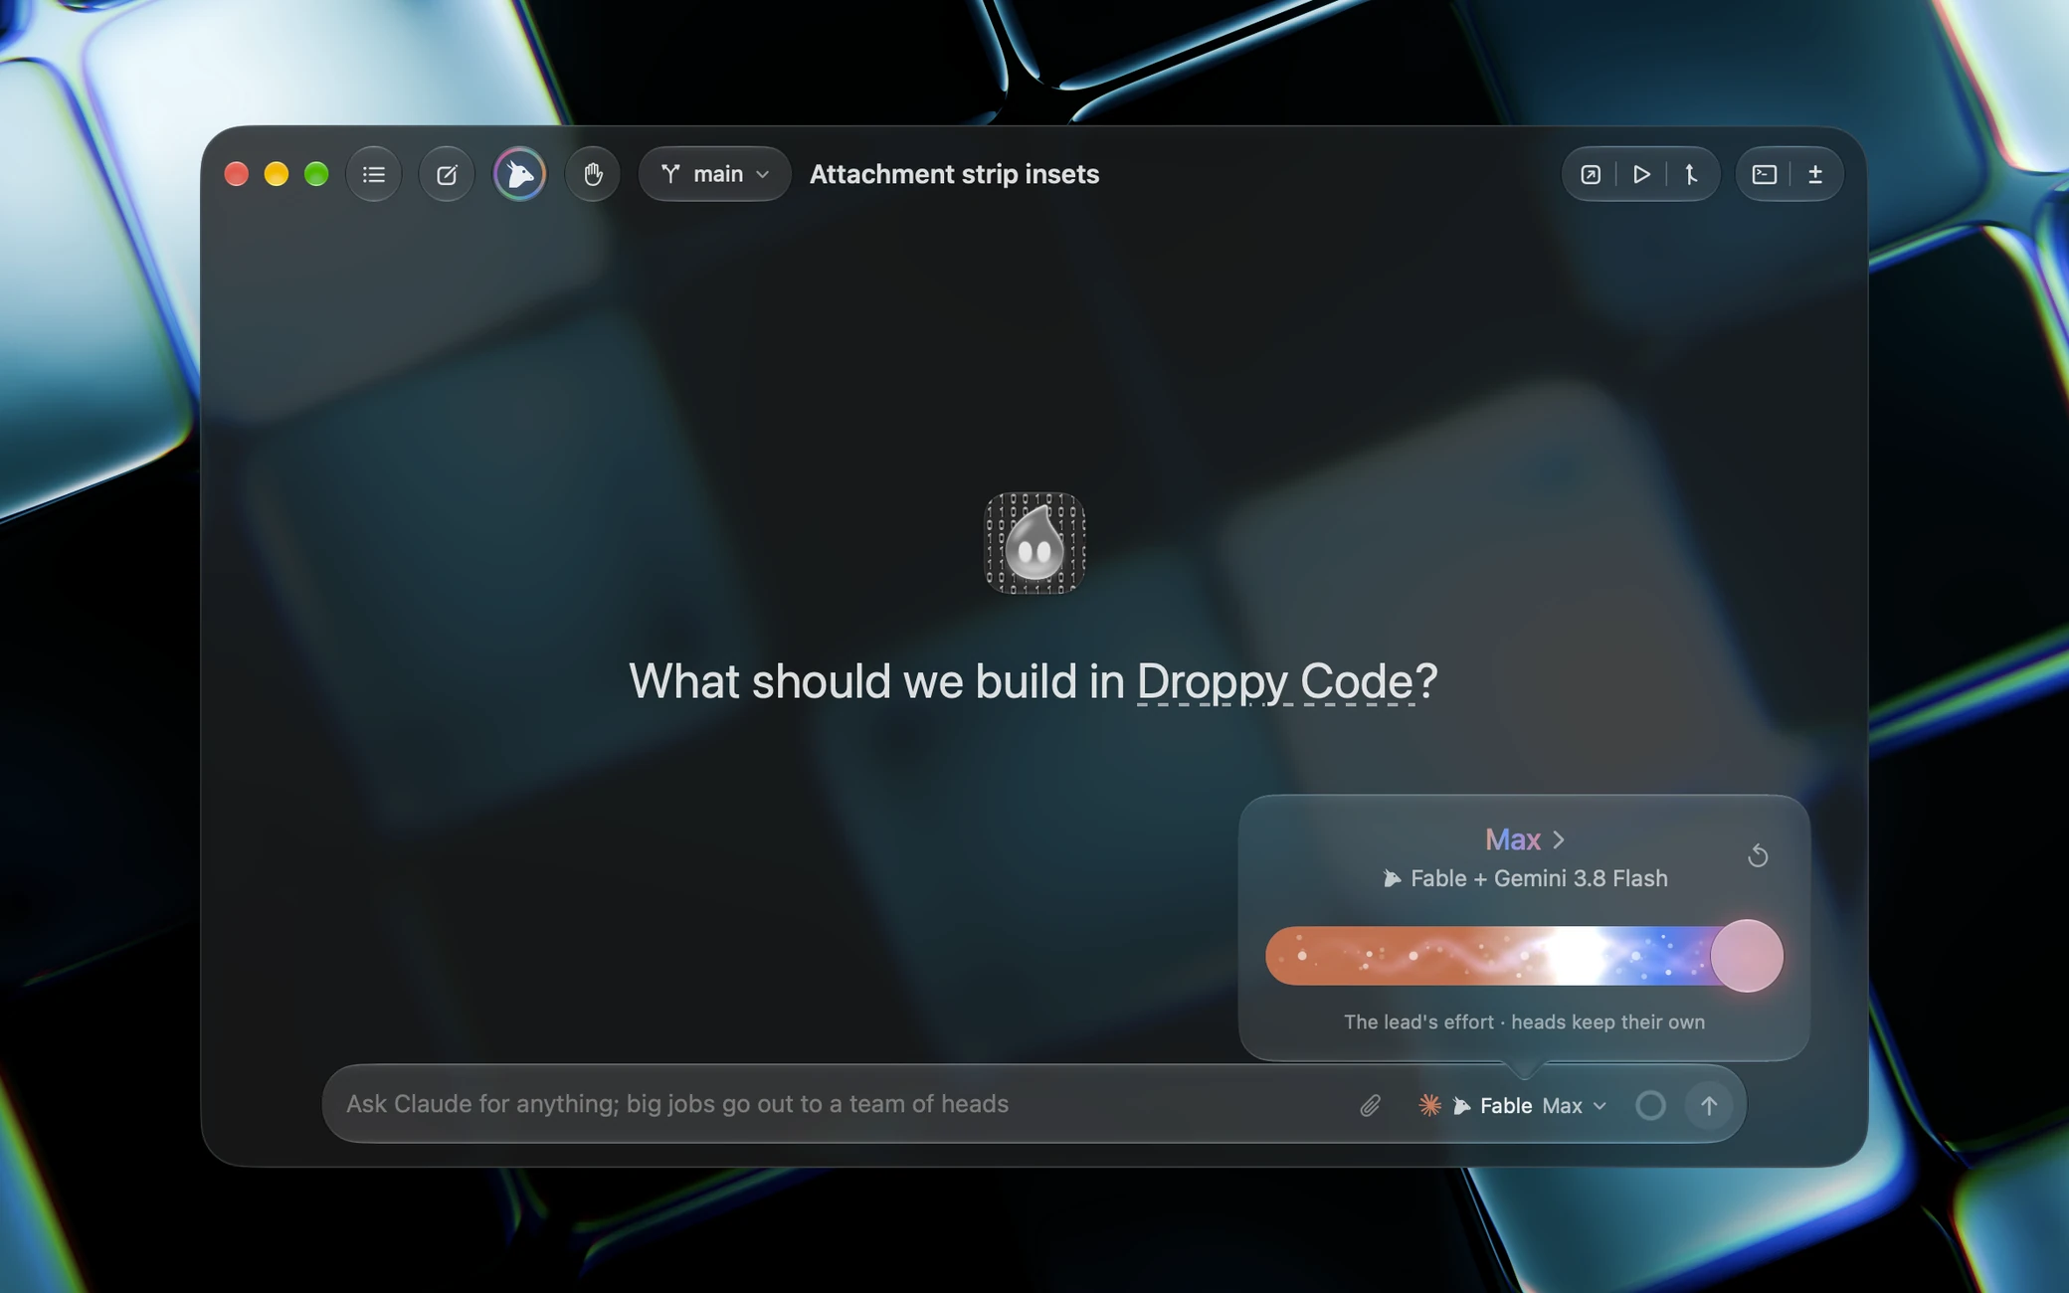The height and width of the screenshot is (1293, 2069).
Task: Reset effort with the revert arrow icon
Action: [x=1758, y=855]
